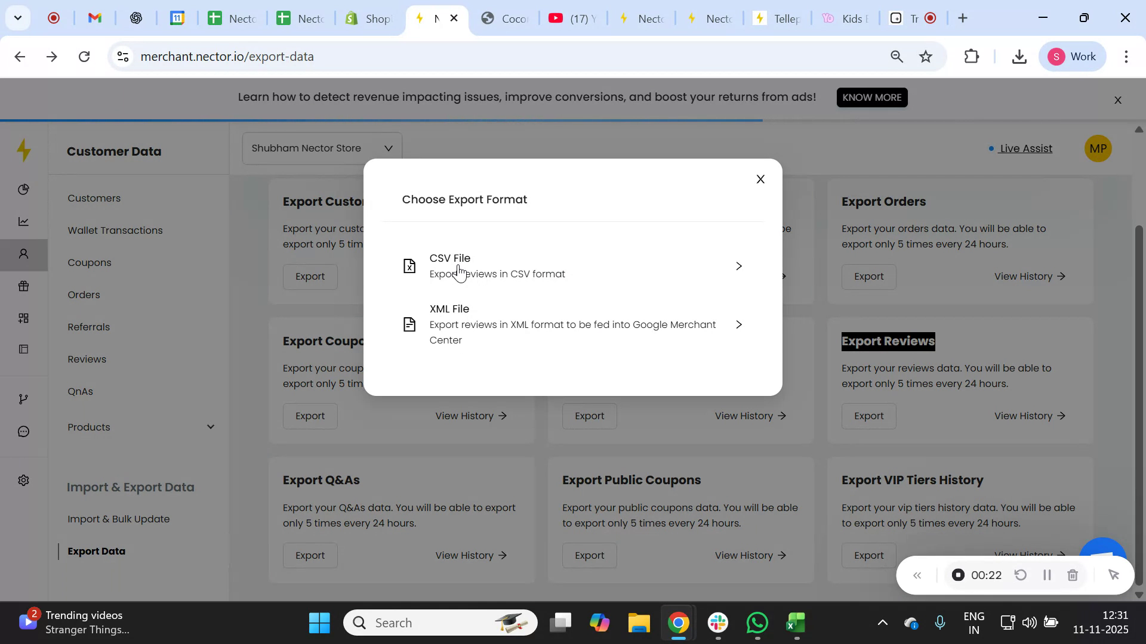
Task: Select the customers person icon in sidebar
Action: point(24,253)
